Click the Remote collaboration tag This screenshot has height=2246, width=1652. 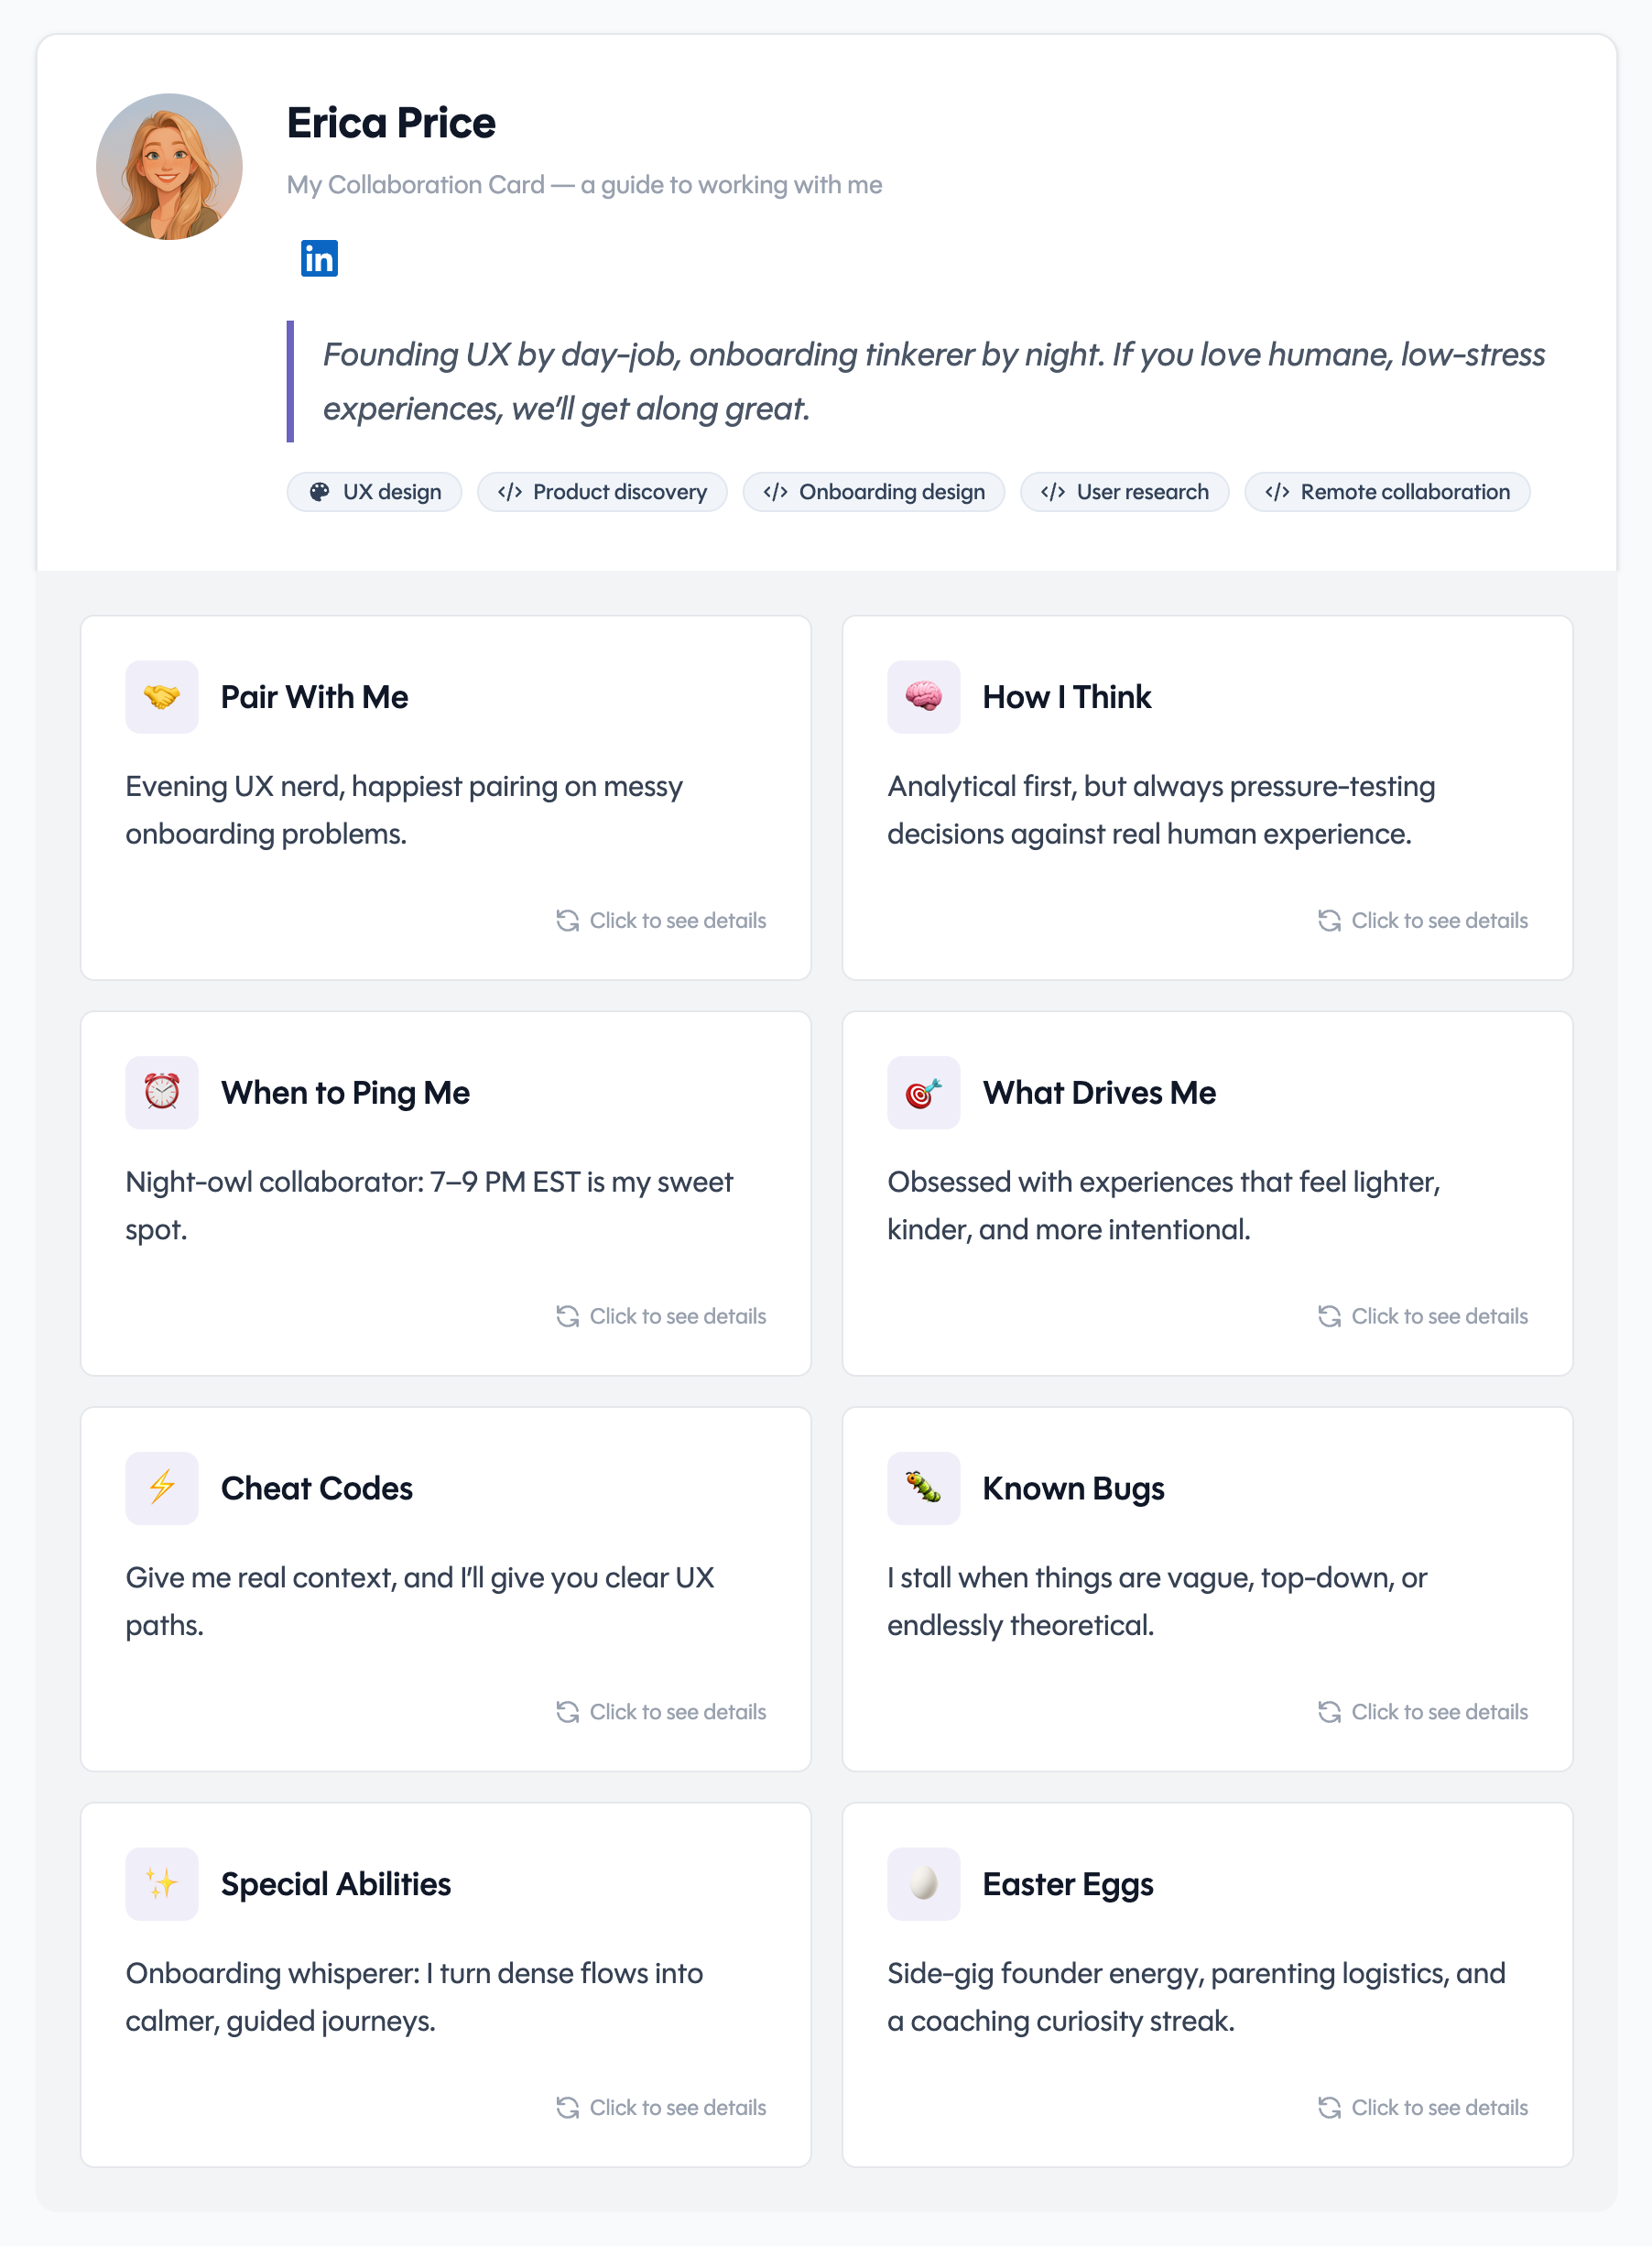click(1387, 492)
